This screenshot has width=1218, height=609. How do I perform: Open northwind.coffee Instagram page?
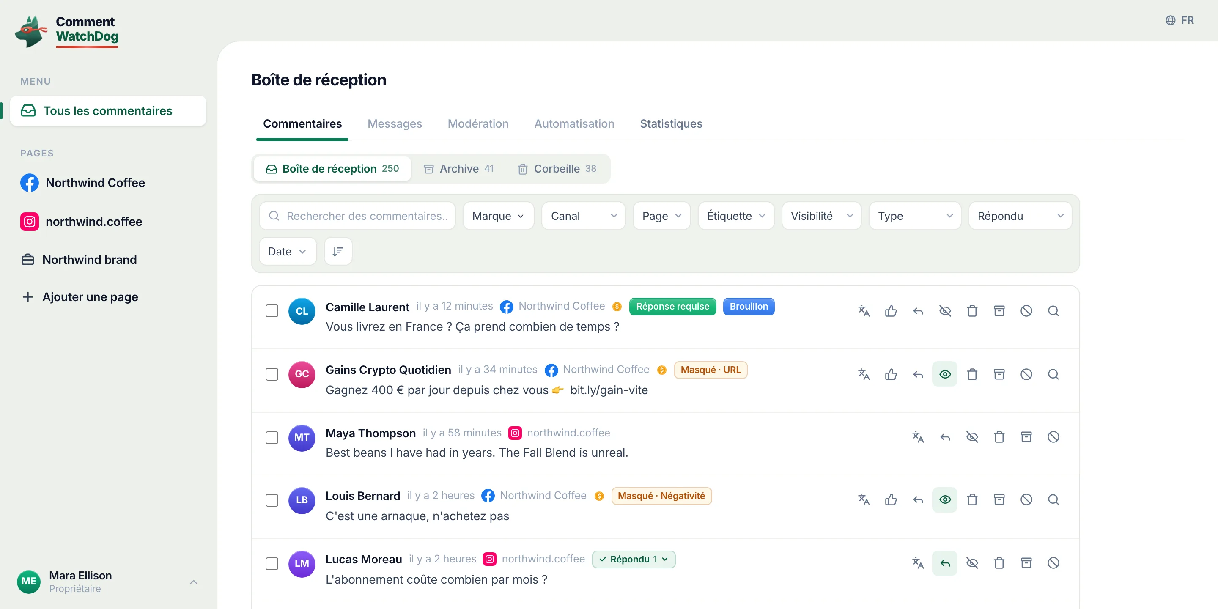point(108,221)
